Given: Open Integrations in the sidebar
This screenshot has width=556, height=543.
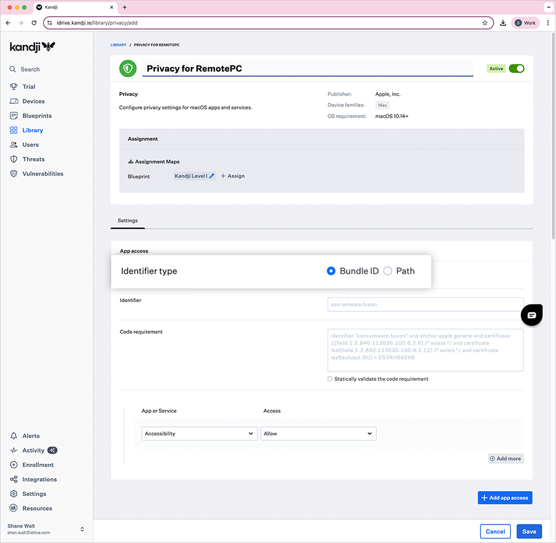Looking at the screenshot, I should (x=40, y=479).
